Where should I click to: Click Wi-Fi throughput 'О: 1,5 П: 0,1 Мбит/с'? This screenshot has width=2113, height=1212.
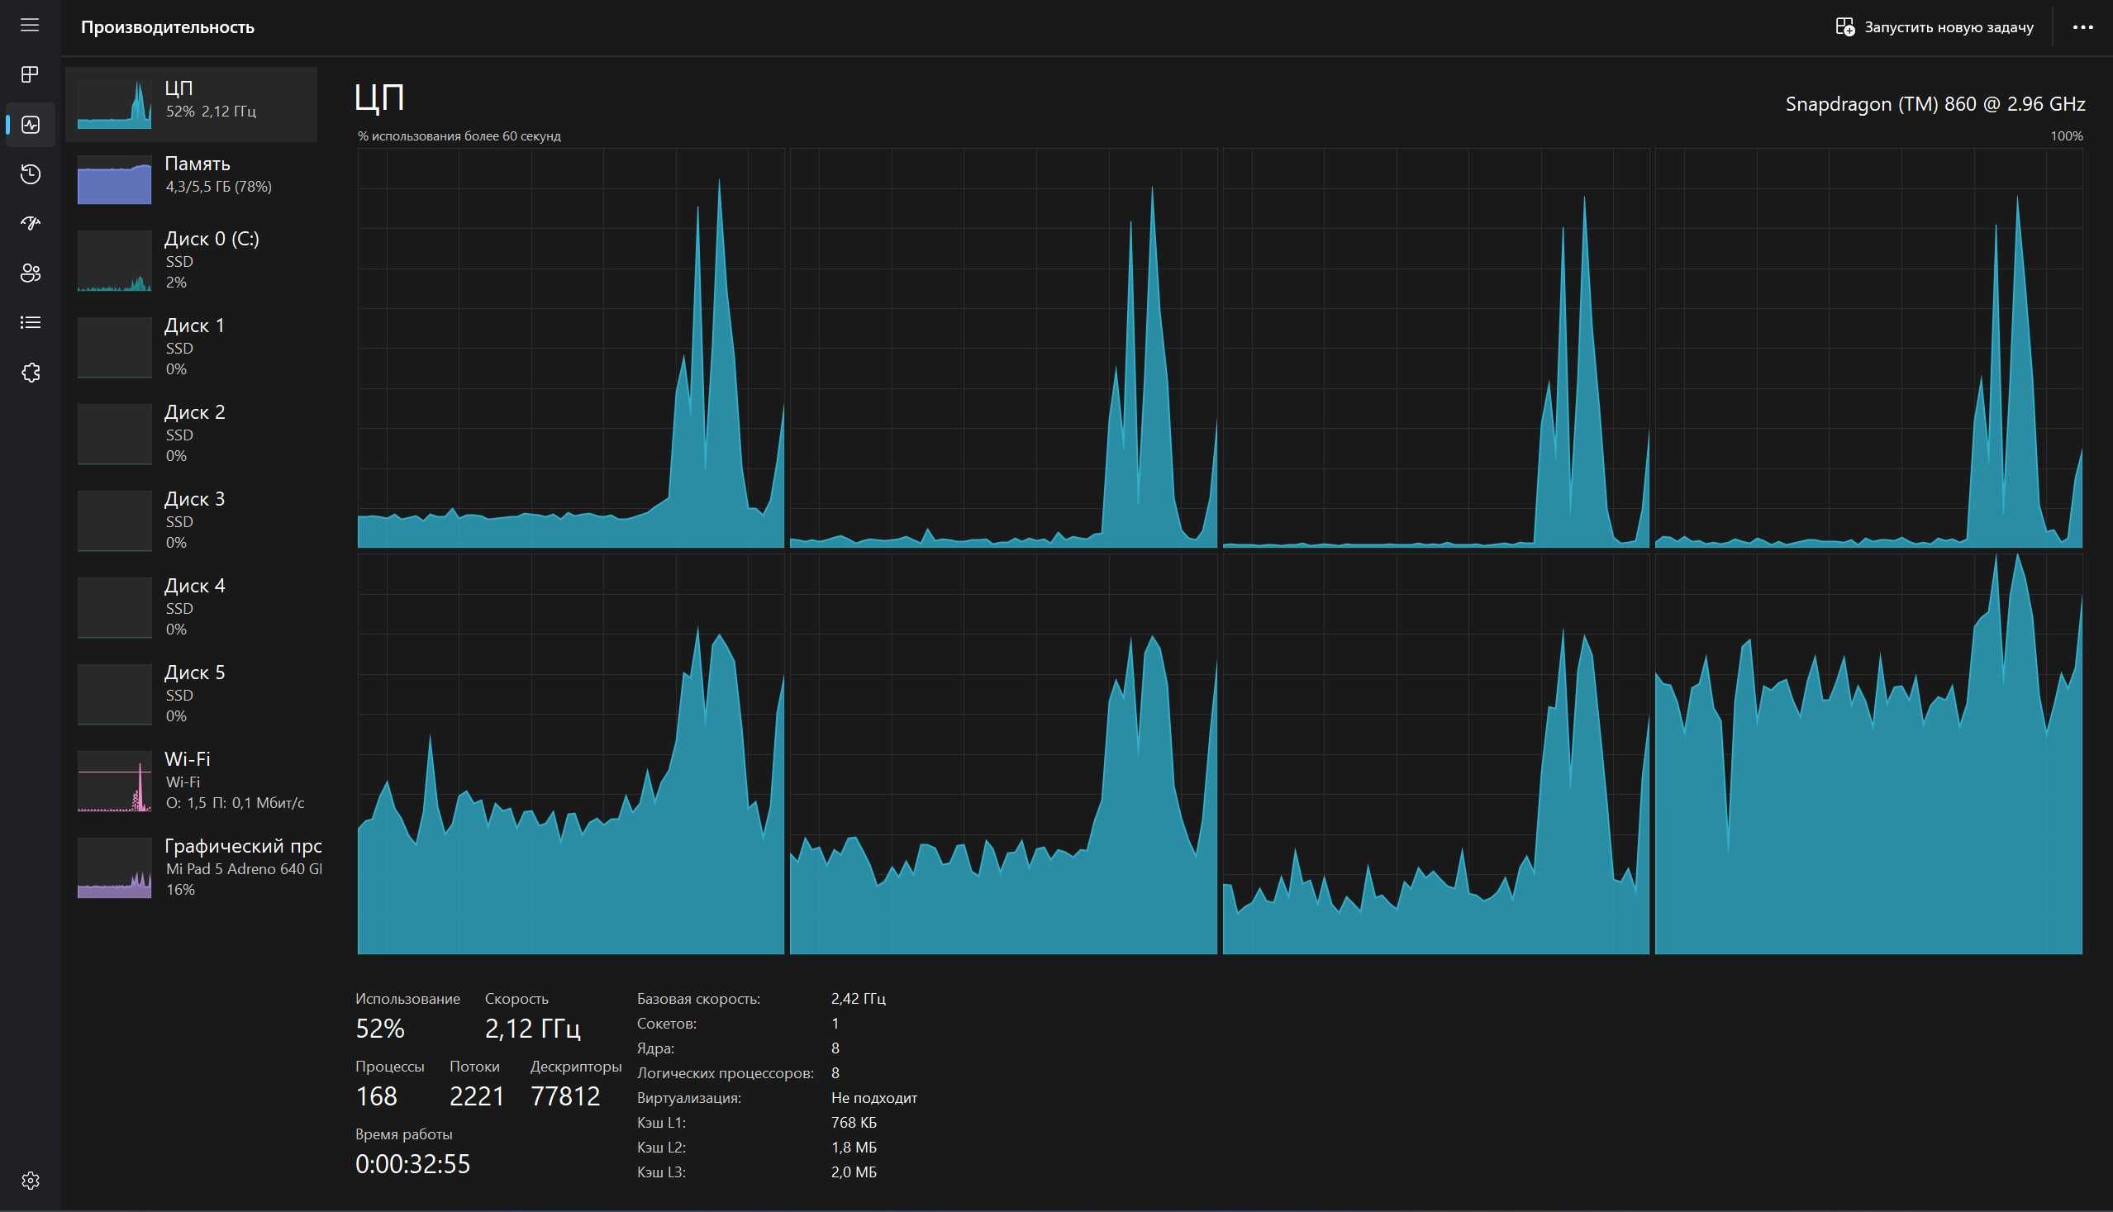(x=235, y=803)
